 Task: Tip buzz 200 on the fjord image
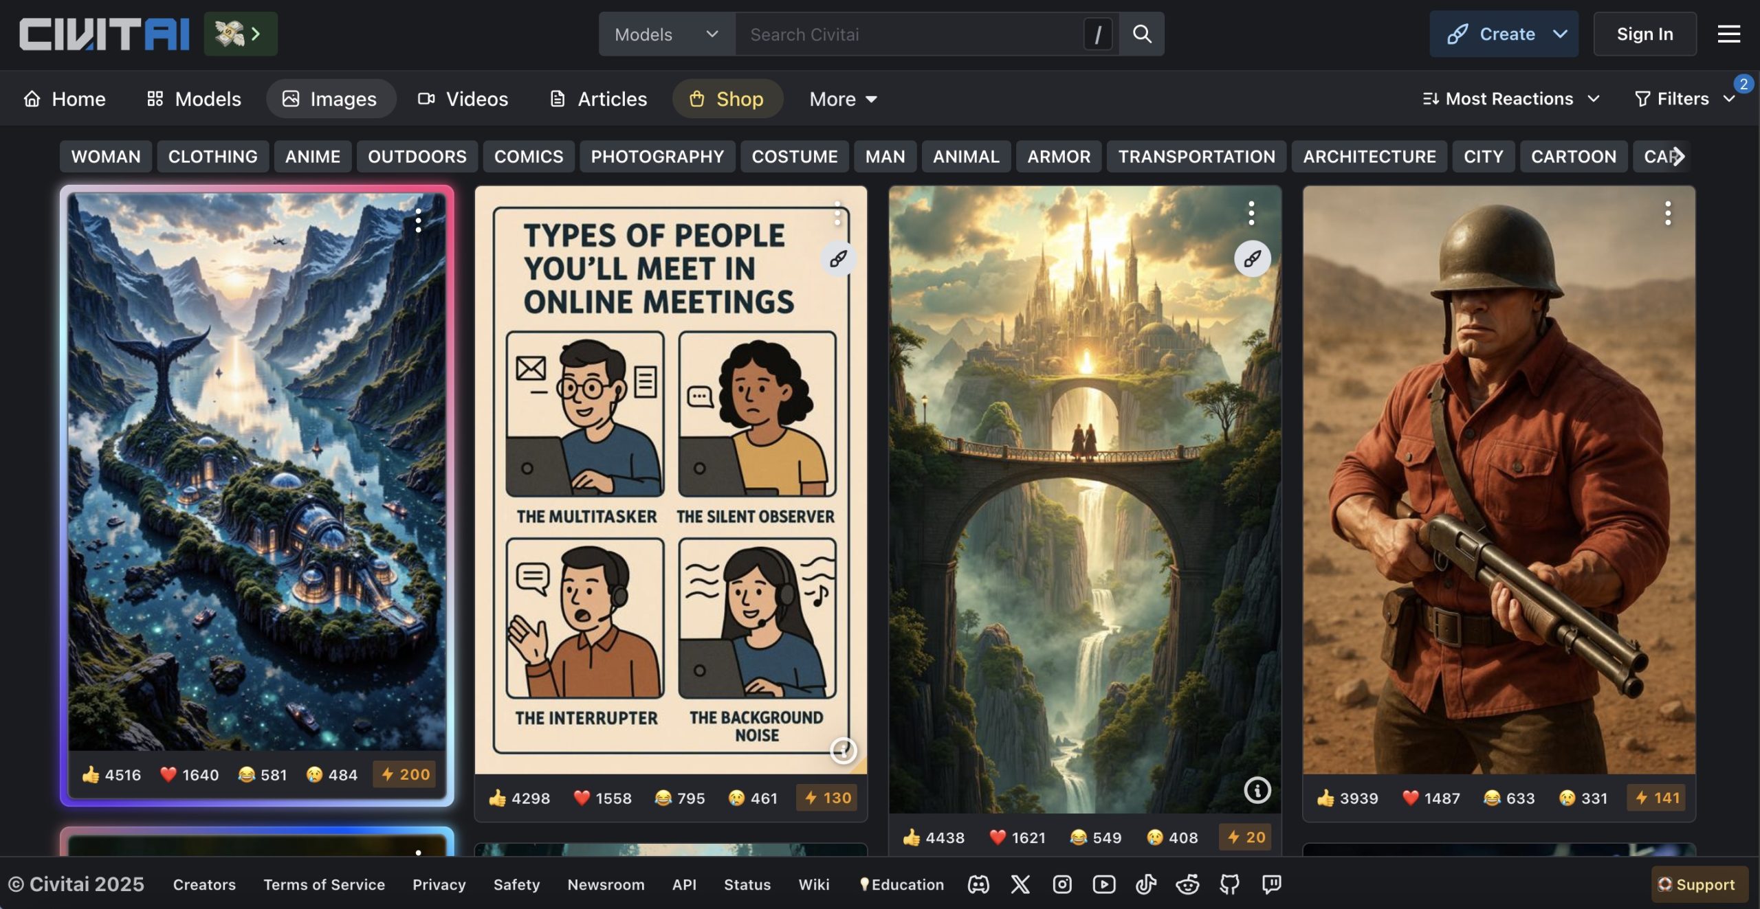(406, 774)
